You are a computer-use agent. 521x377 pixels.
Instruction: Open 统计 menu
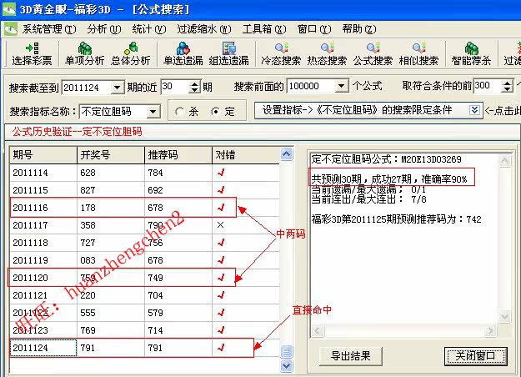[x=149, y=29]
